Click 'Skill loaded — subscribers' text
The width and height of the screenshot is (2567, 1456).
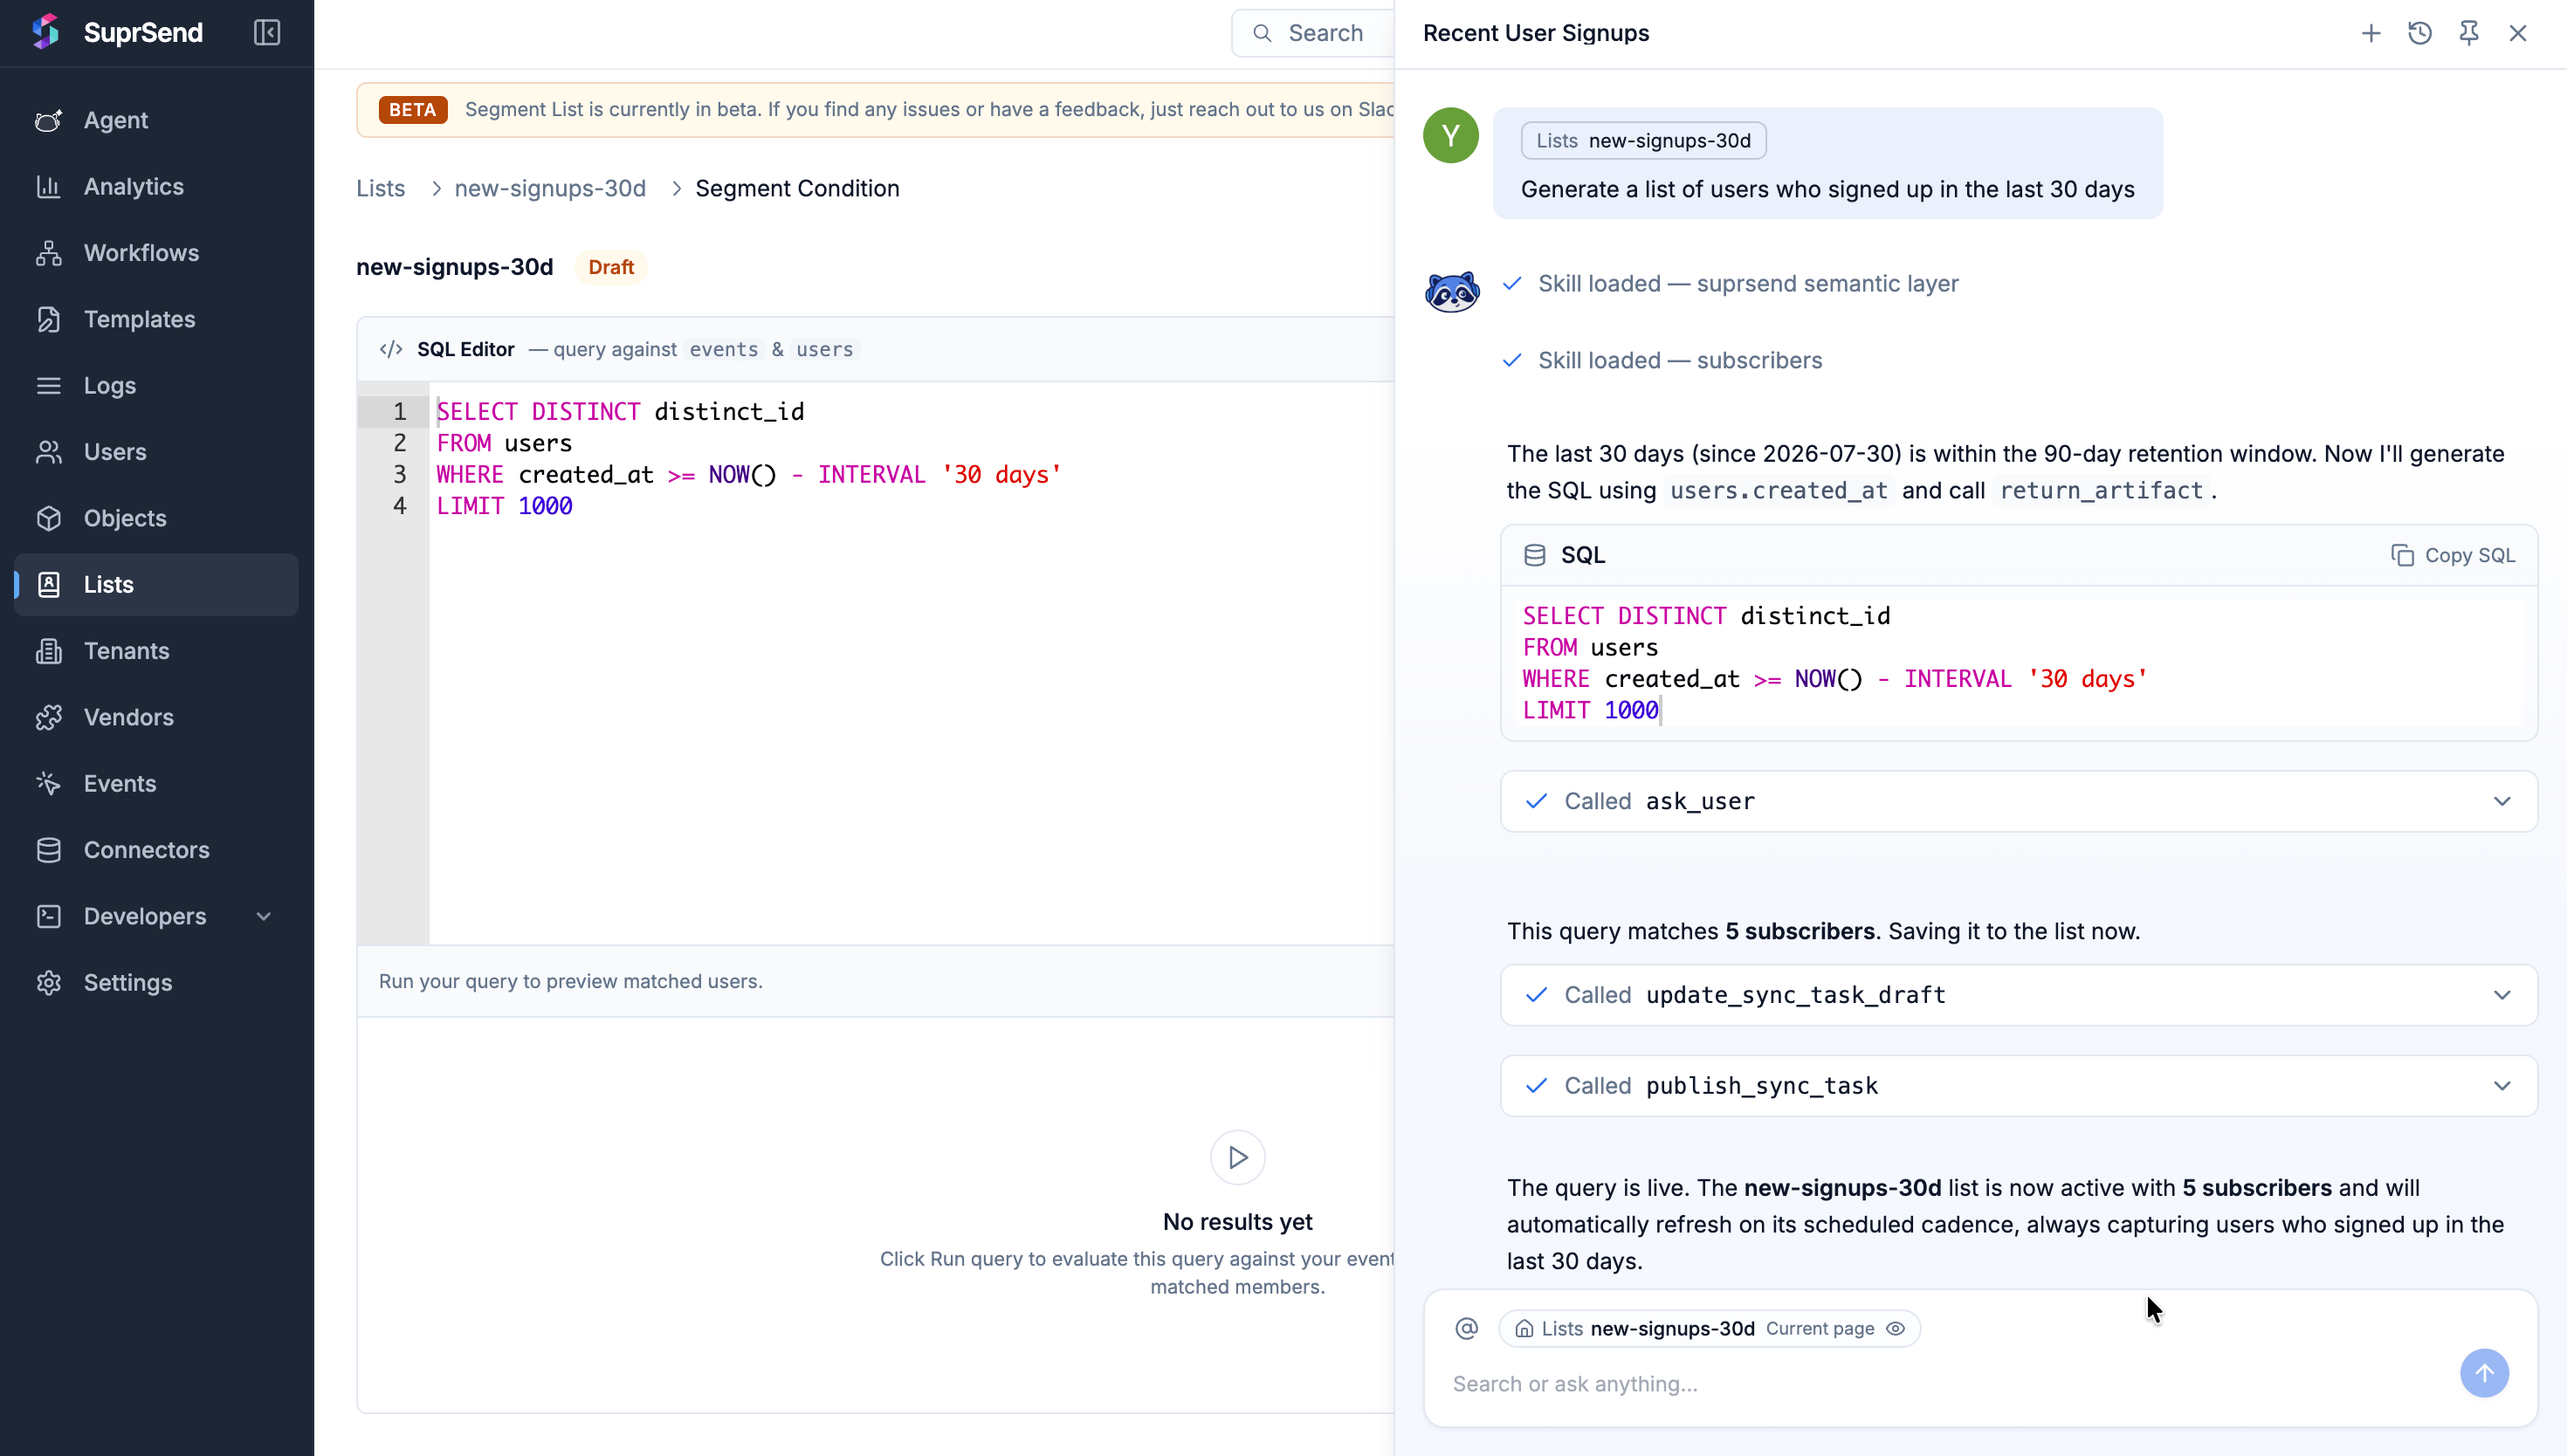[x=1680, y=360]
